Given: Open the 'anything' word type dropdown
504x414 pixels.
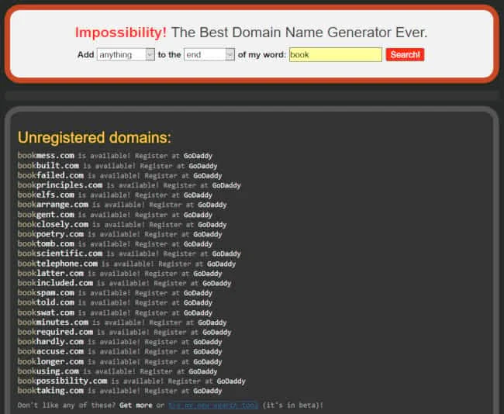Looking at the screenshot, I should (126, 54).
